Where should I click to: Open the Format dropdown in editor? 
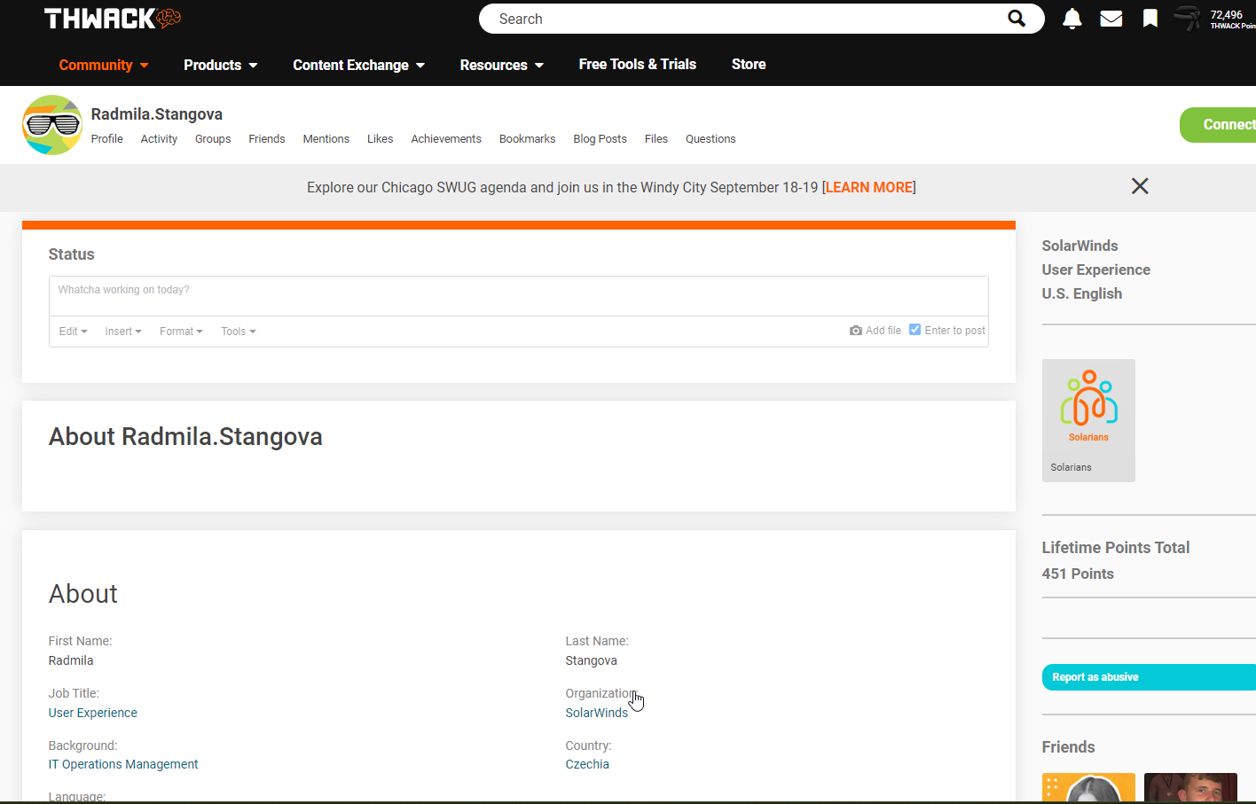(x=181, y=332)
